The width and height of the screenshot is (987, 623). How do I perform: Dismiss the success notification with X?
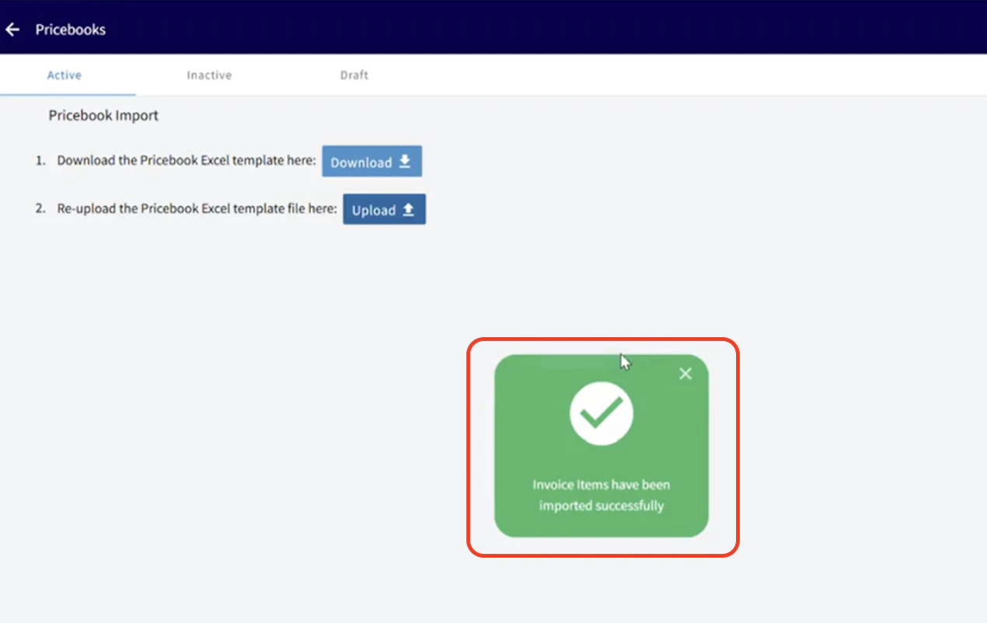coord(685,374)
